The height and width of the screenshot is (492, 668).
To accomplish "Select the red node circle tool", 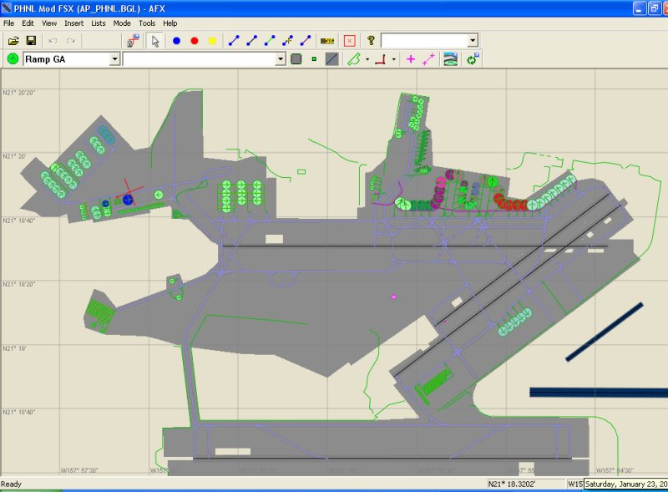I will coord(195,40).
